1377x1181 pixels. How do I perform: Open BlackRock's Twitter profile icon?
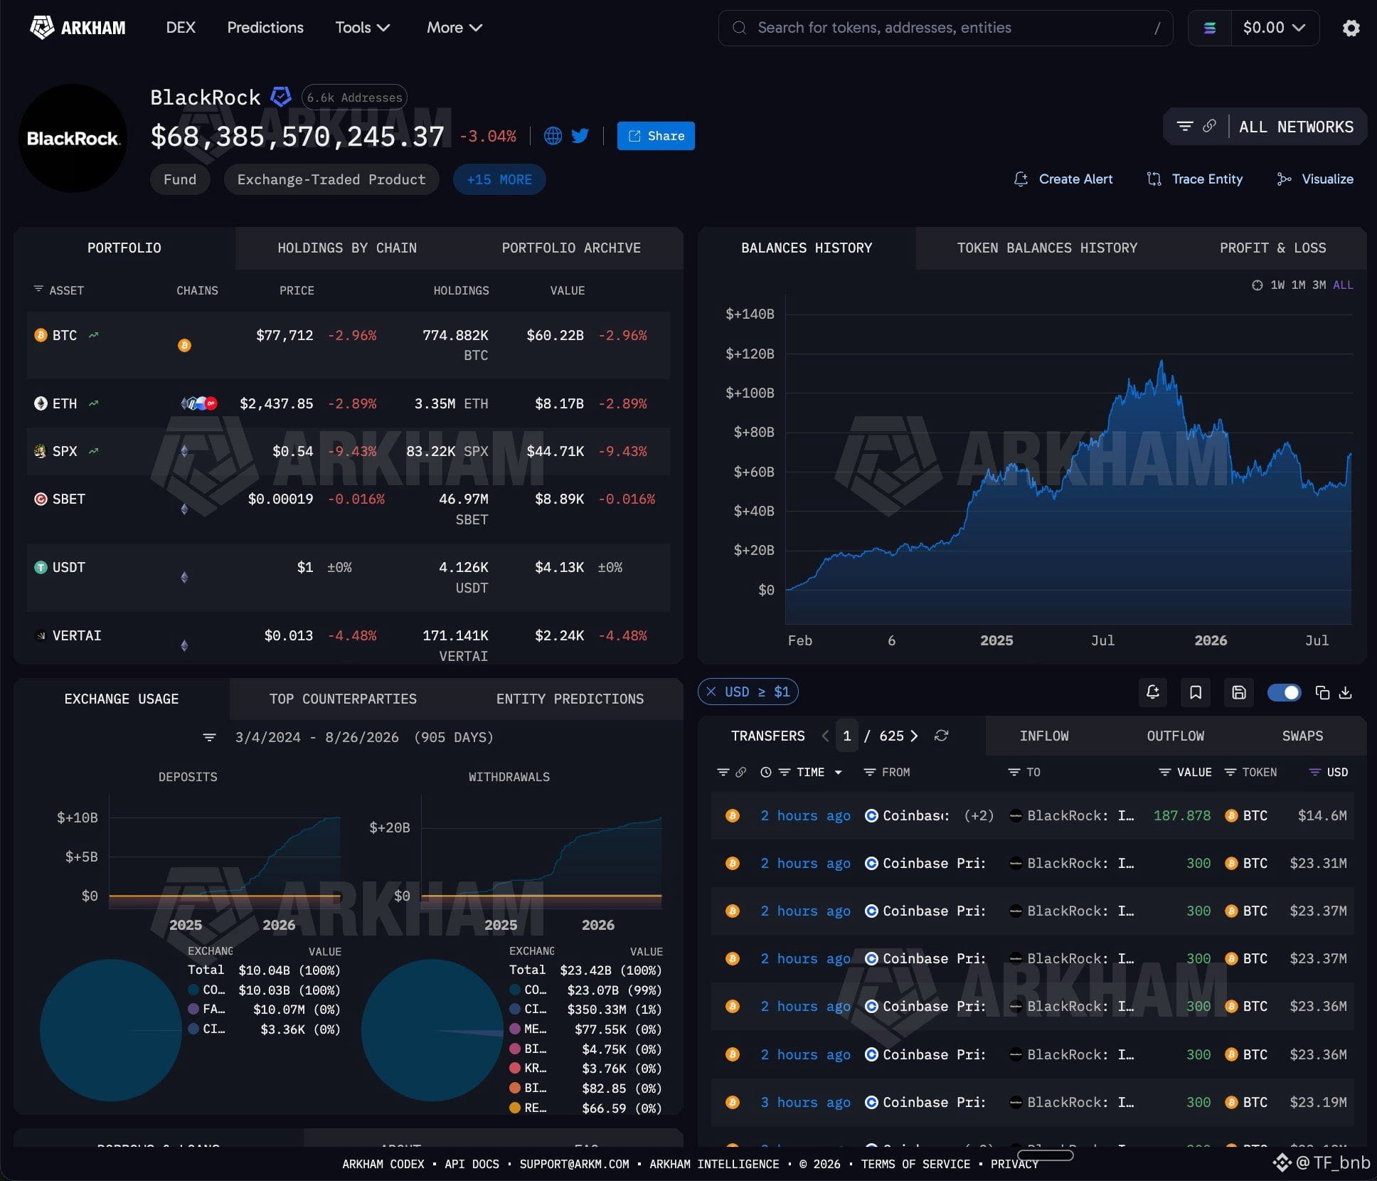pyautogui.click(x=580, y=136)
